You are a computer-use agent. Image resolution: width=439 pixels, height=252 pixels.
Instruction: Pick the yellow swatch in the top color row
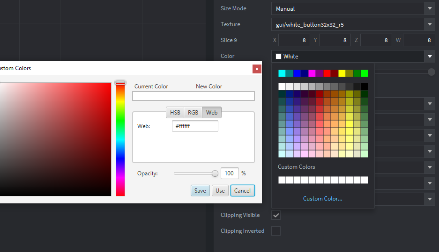pos(342,73)
